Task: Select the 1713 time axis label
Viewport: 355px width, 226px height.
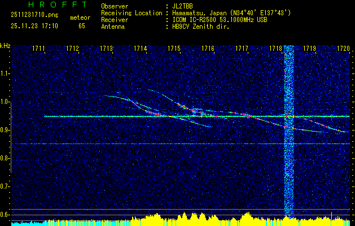Action: coord(107,49)
